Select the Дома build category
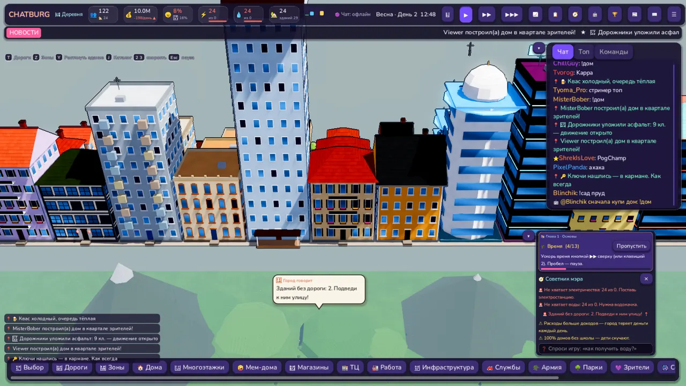The image size is (686, 386). 150,368
